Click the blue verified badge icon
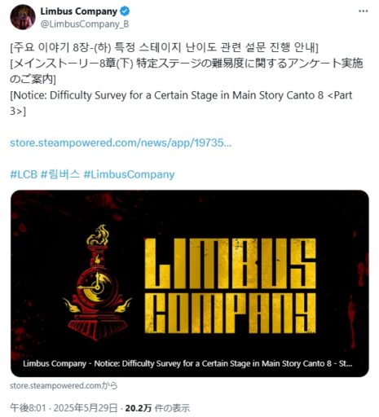The image size is (379, 417). coord(125,11)
